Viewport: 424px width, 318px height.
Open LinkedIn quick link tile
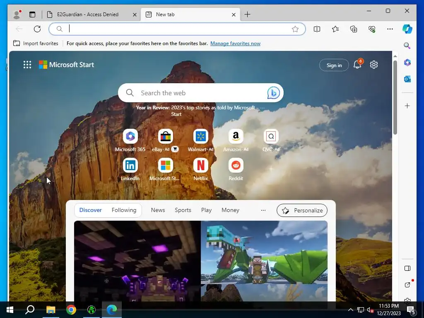point(130,169)
